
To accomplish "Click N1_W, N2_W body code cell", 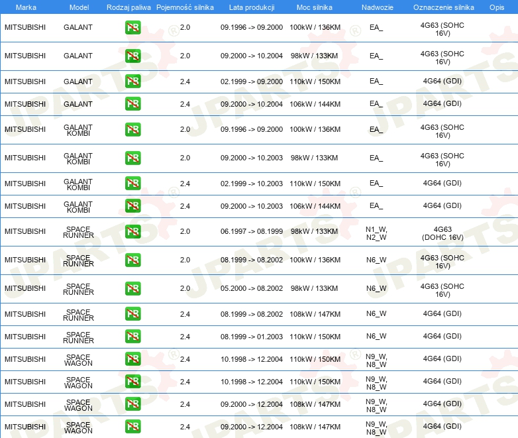I will pos(376,232).
